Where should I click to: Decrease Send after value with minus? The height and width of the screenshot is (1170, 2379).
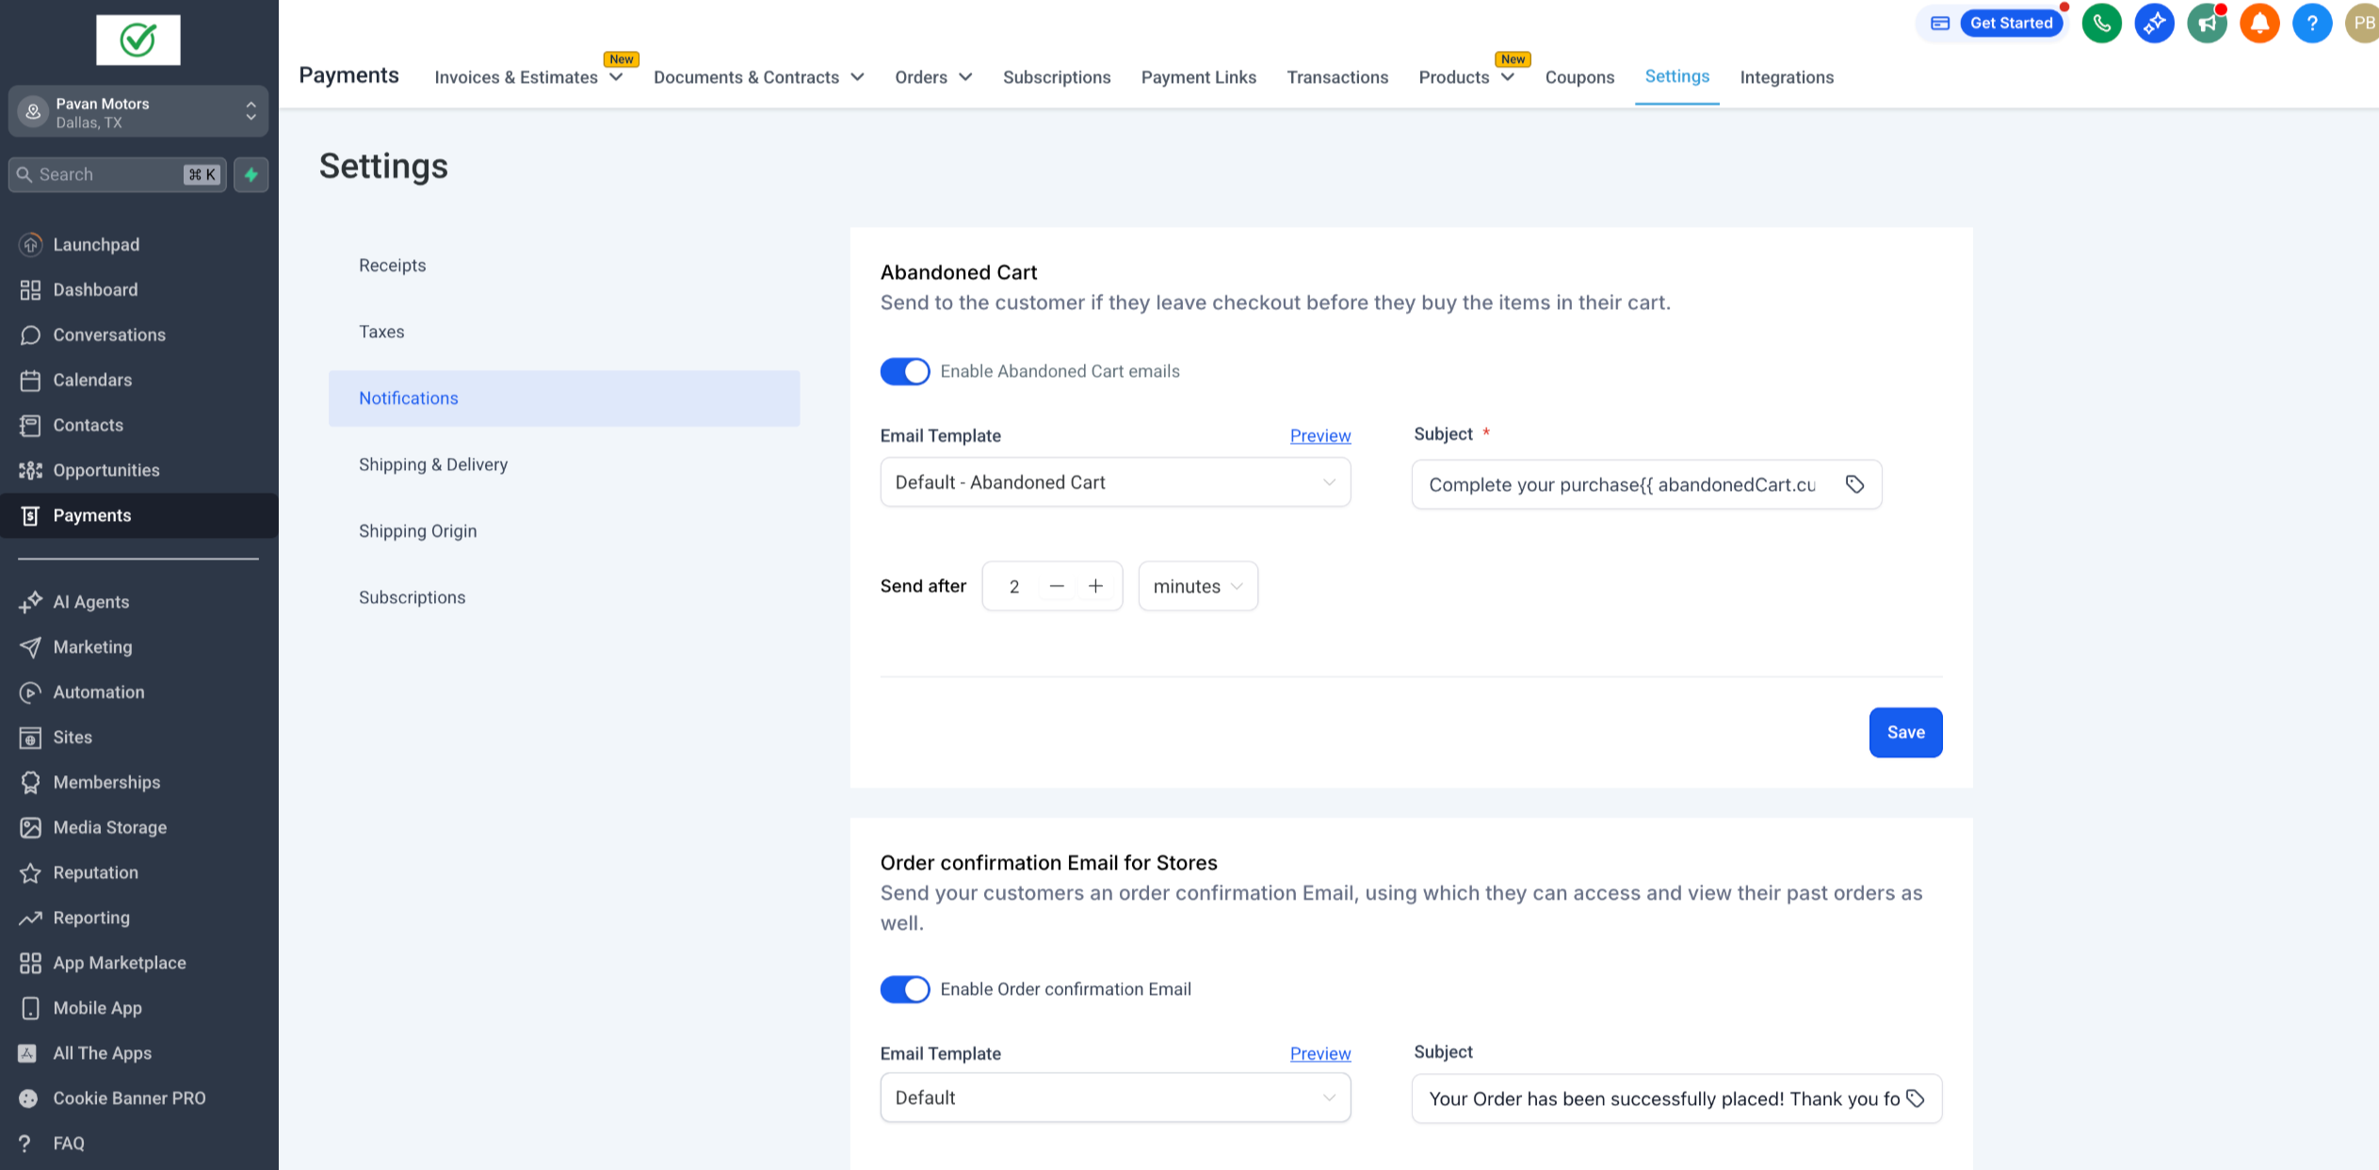[1057, 586]
